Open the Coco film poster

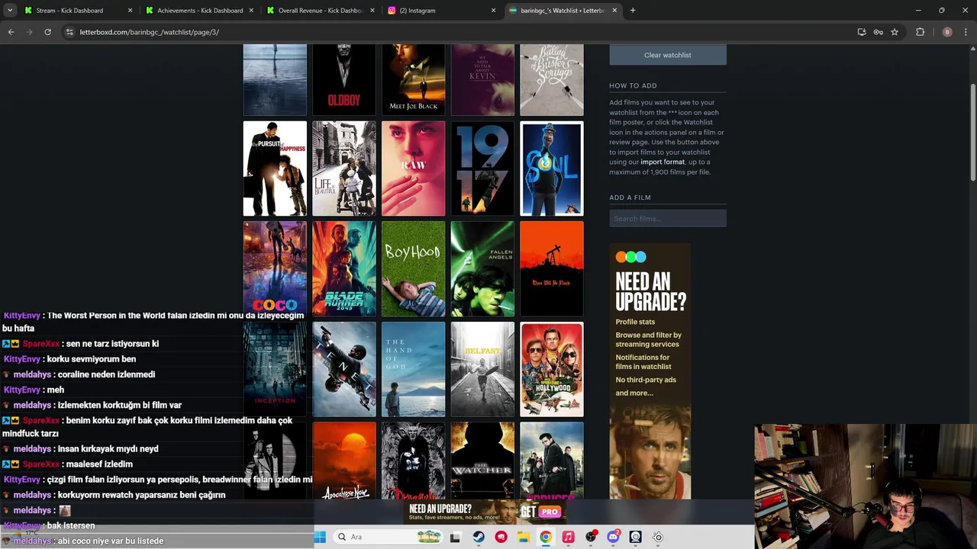click(275, 268)
